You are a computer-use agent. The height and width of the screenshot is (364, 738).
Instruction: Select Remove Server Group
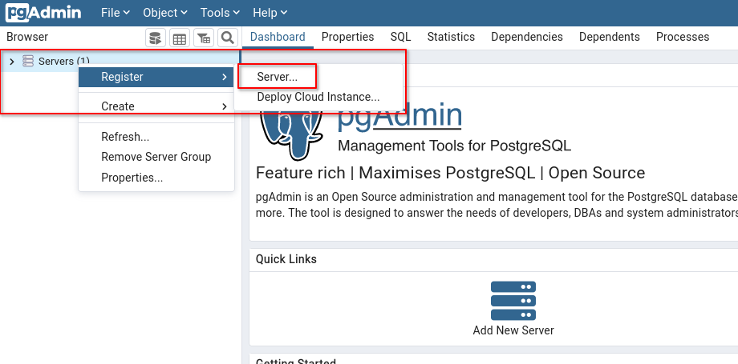pyautogui.click(x=156, y=157)
